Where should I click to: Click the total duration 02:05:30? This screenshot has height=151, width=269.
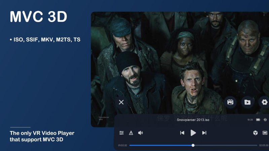264,145
